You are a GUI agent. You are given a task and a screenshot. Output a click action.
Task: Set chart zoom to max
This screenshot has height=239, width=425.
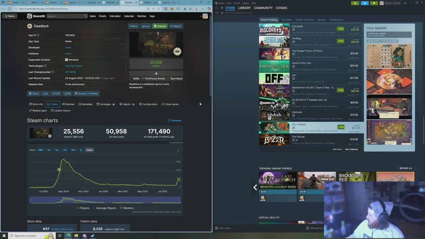coord(89,150)
